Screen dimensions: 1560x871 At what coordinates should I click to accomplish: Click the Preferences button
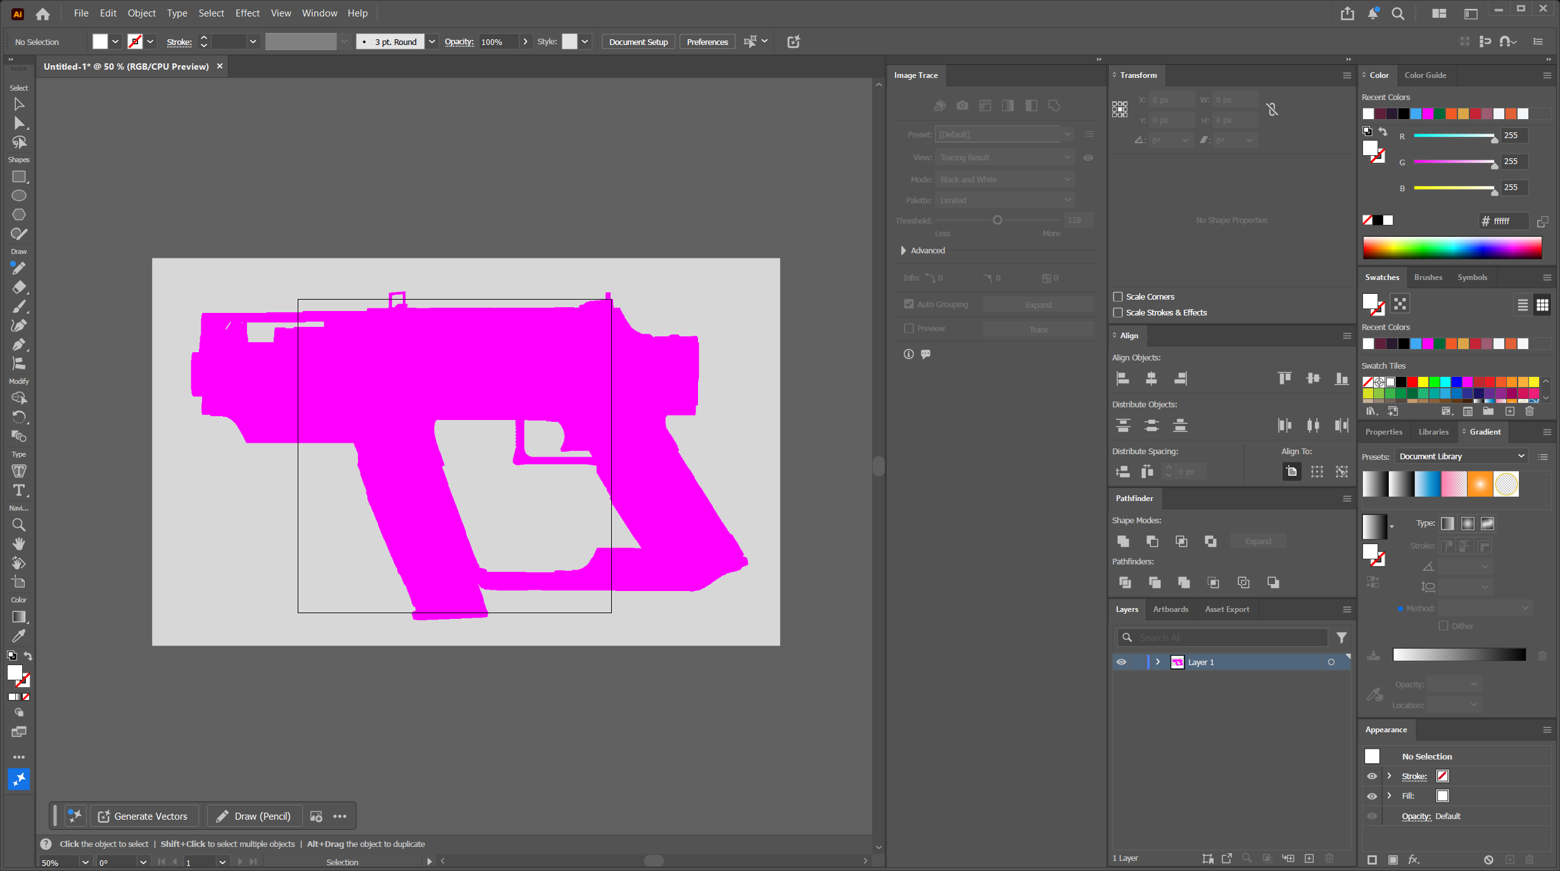click(x=707, y=42)
